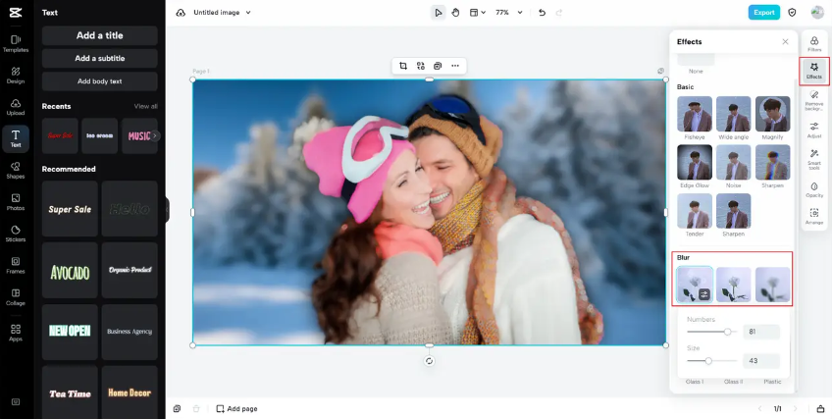Screen dimensions: 832x419
Task: Open more options above the image
Action: coord(455,66)
